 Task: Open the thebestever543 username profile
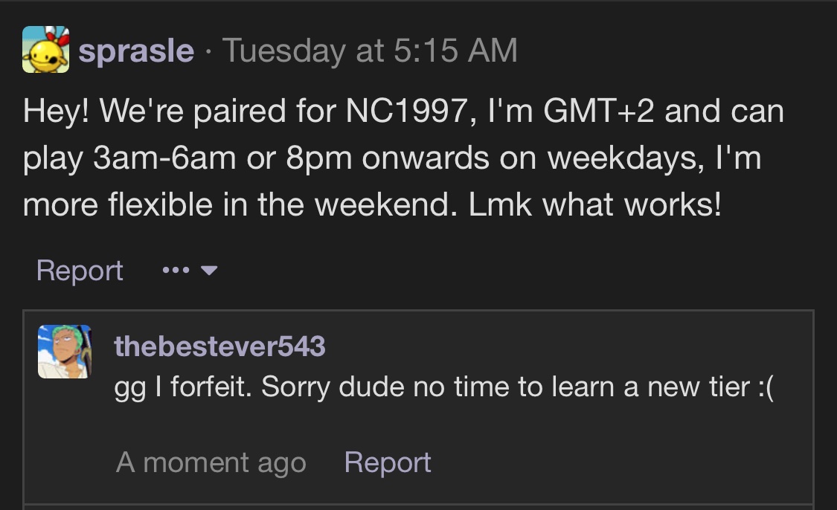click(x=219, y=346)
